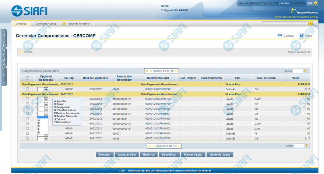Toggle the select-all checkbox in table header
This screenshot has height=174, width=324.
point(27,78)
